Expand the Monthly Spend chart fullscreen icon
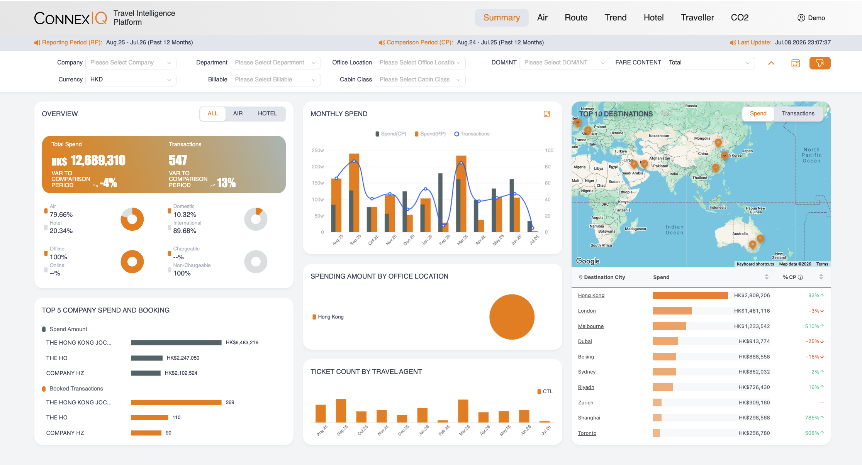Viewport: 862px width, 465px height. 547,114
